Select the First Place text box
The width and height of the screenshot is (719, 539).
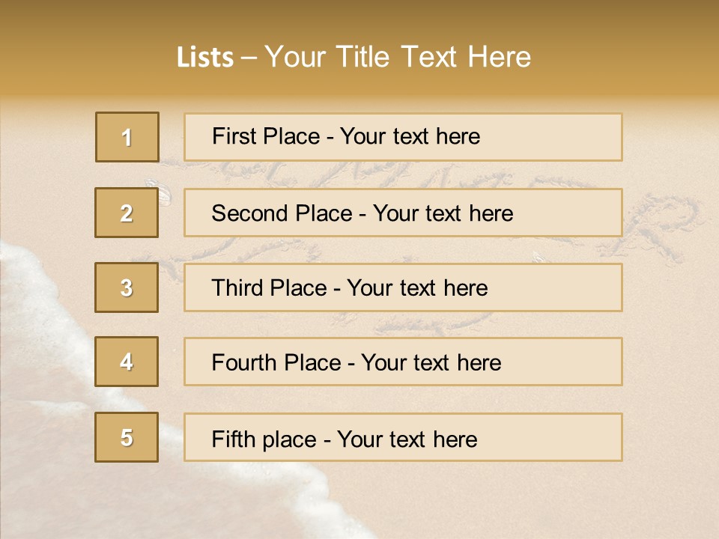coord(403,137)
